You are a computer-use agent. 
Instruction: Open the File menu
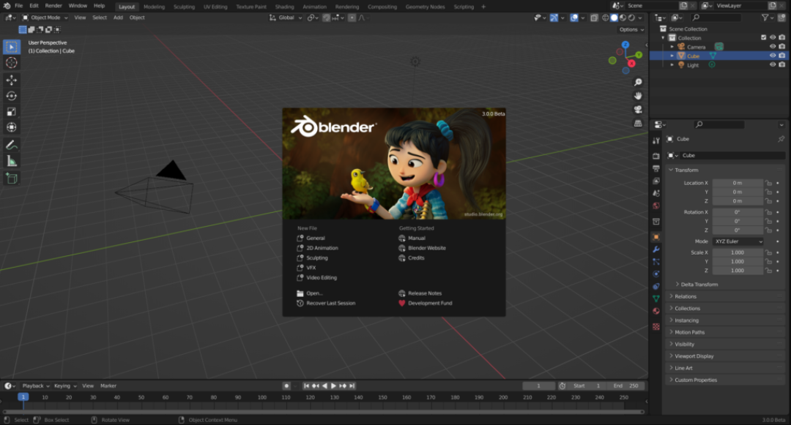click(x=18, y=6)
